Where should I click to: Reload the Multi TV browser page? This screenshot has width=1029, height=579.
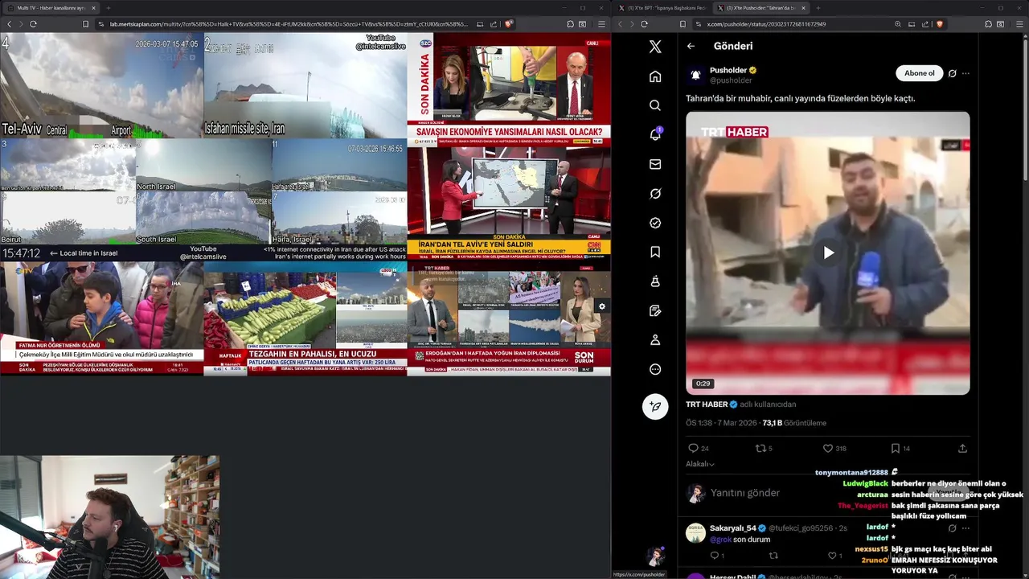pos(33,24)
